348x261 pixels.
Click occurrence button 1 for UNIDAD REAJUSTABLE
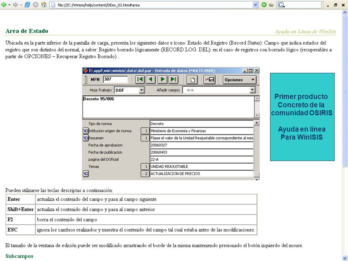point(145,166)
